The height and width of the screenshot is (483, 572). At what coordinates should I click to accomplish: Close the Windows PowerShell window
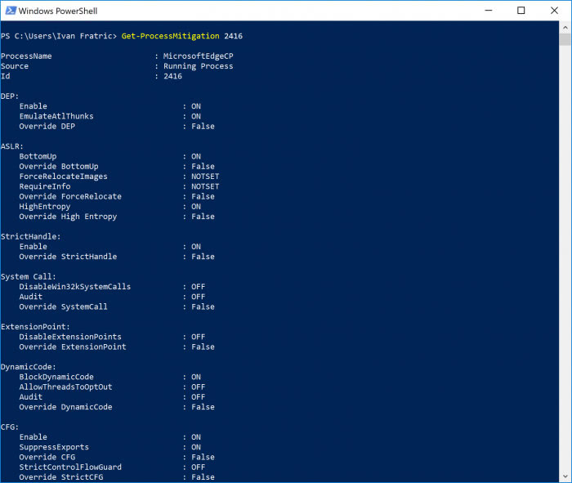[556, 11]
